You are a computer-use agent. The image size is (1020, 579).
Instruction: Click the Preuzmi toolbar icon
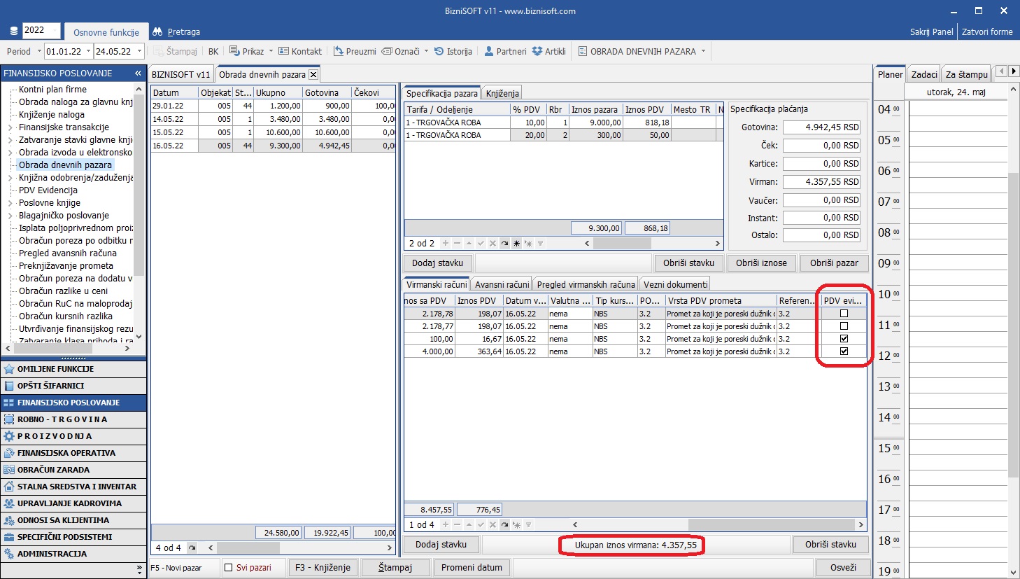point(339,51)
